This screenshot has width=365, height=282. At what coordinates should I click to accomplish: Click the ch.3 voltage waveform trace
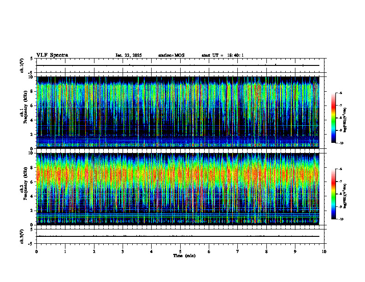click(178, 236)
